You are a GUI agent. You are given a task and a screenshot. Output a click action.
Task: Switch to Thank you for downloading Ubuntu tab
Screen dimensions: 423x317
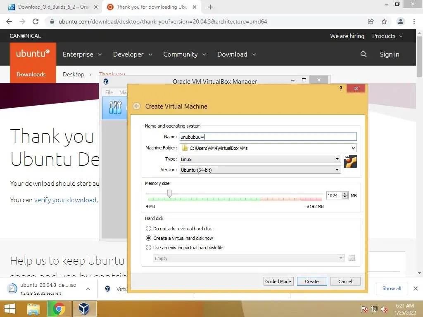tap(152, 7)
